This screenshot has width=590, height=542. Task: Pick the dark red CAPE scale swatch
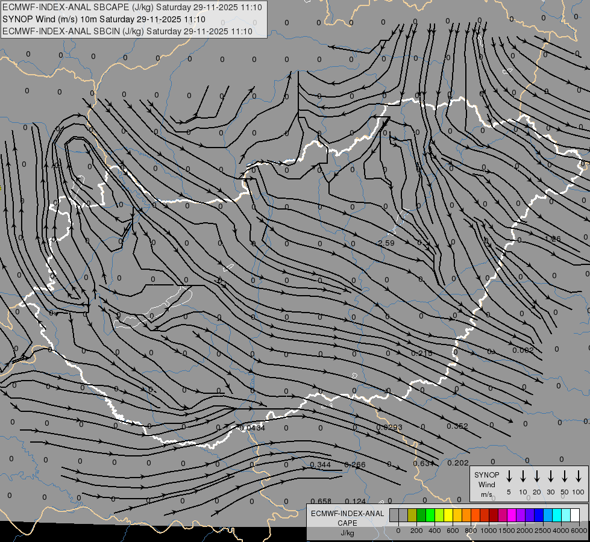(x=494, y=515)
